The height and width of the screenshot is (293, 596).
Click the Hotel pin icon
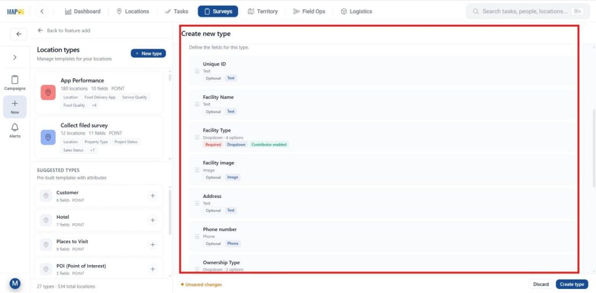pos(46,220)
